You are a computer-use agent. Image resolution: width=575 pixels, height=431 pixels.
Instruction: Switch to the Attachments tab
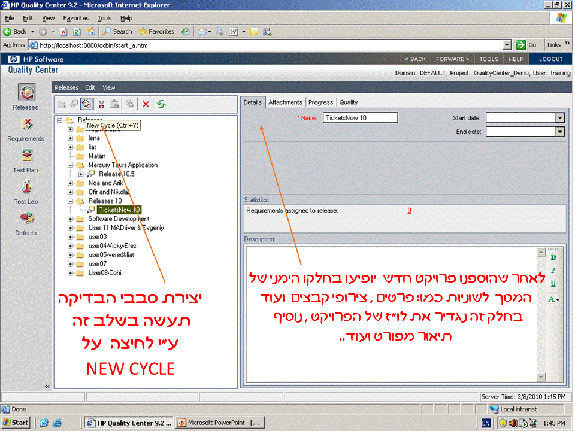coord(286,102)
